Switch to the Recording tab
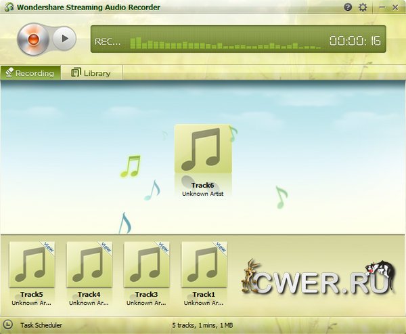The image size is (406, 334). [x=30, y=72]
